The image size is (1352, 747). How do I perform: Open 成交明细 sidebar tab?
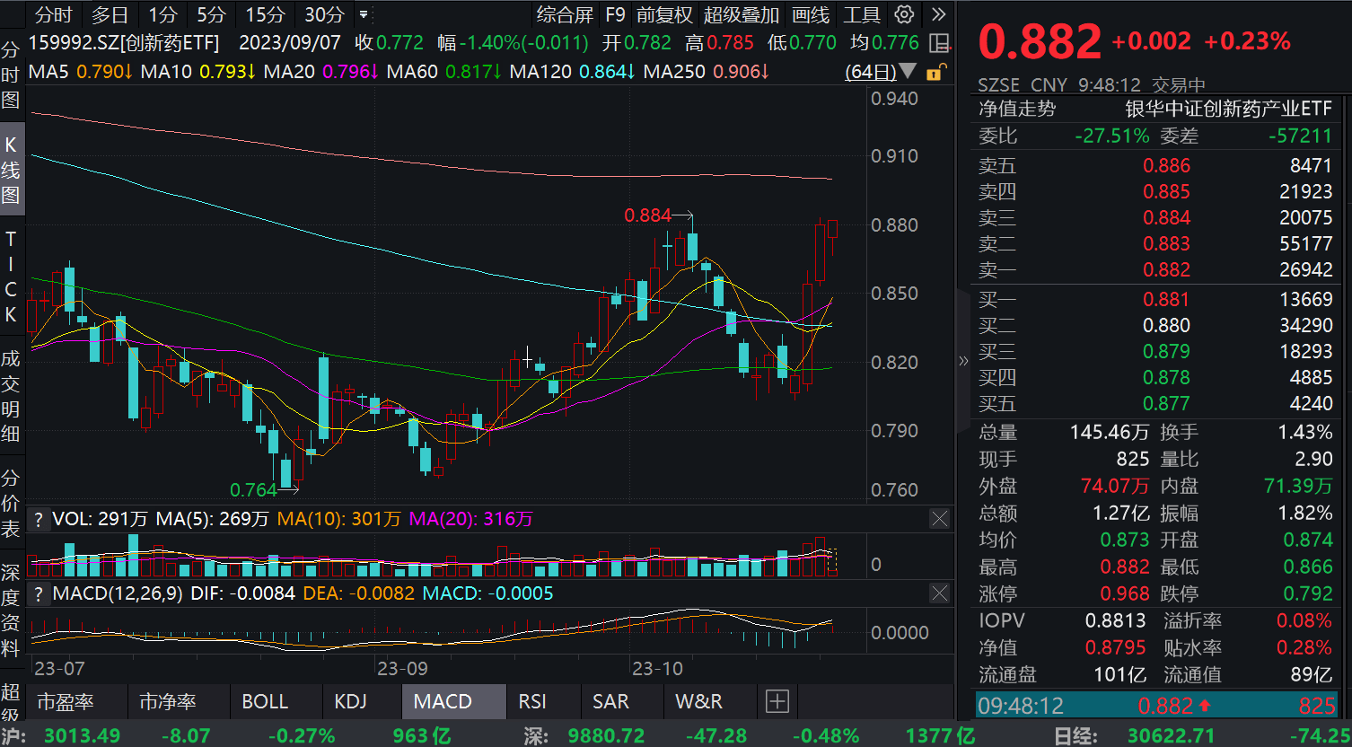point(11,396)
